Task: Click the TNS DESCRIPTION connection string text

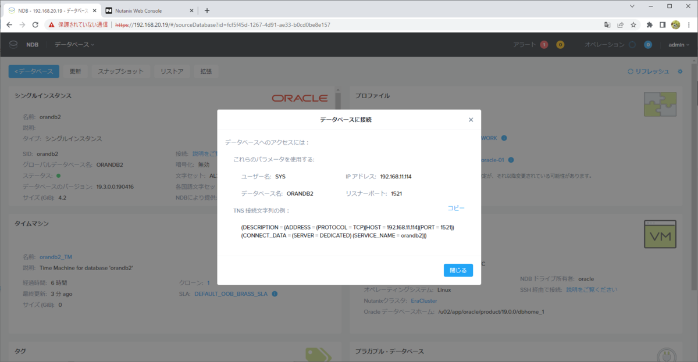Action: coord(348,231)
